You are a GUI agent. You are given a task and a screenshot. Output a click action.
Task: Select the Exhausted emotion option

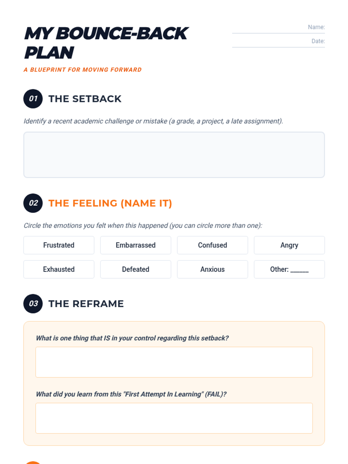coord(59,269)
